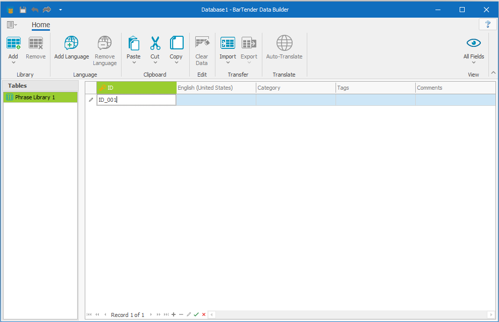This screenshot has height=322, width=499.
Task: Select the English cell in the ID_001 row
Action: 216,100
